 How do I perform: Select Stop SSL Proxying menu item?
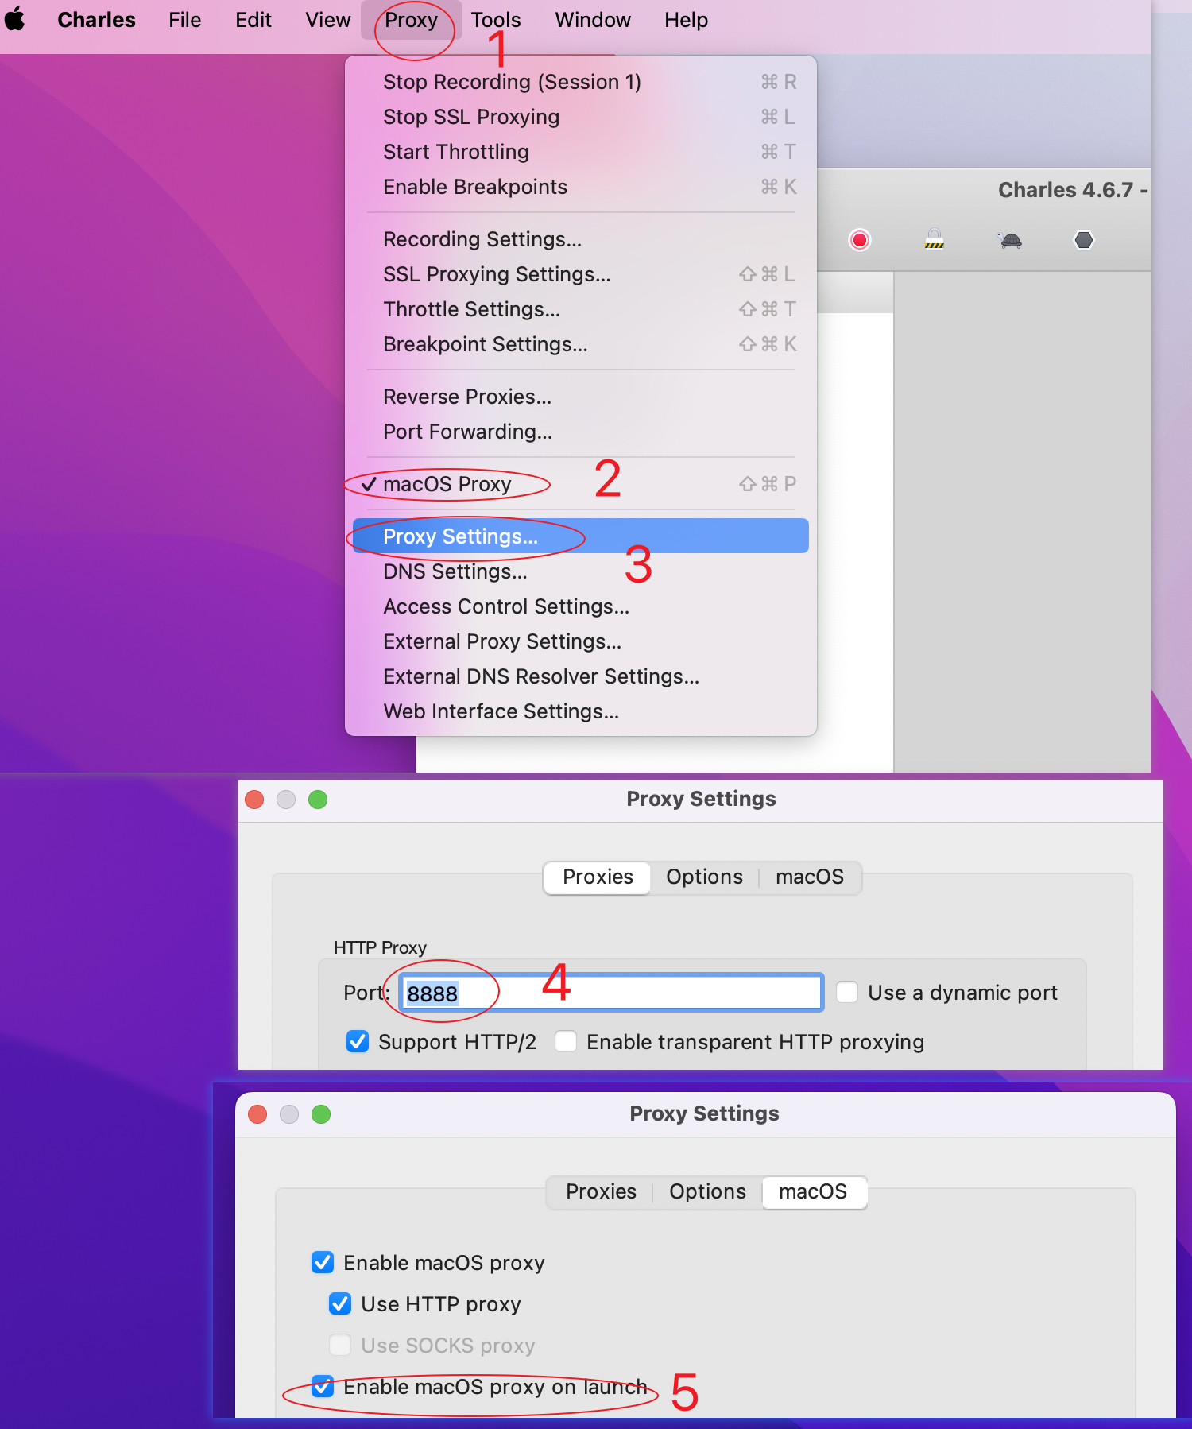[x=581, y=117]
